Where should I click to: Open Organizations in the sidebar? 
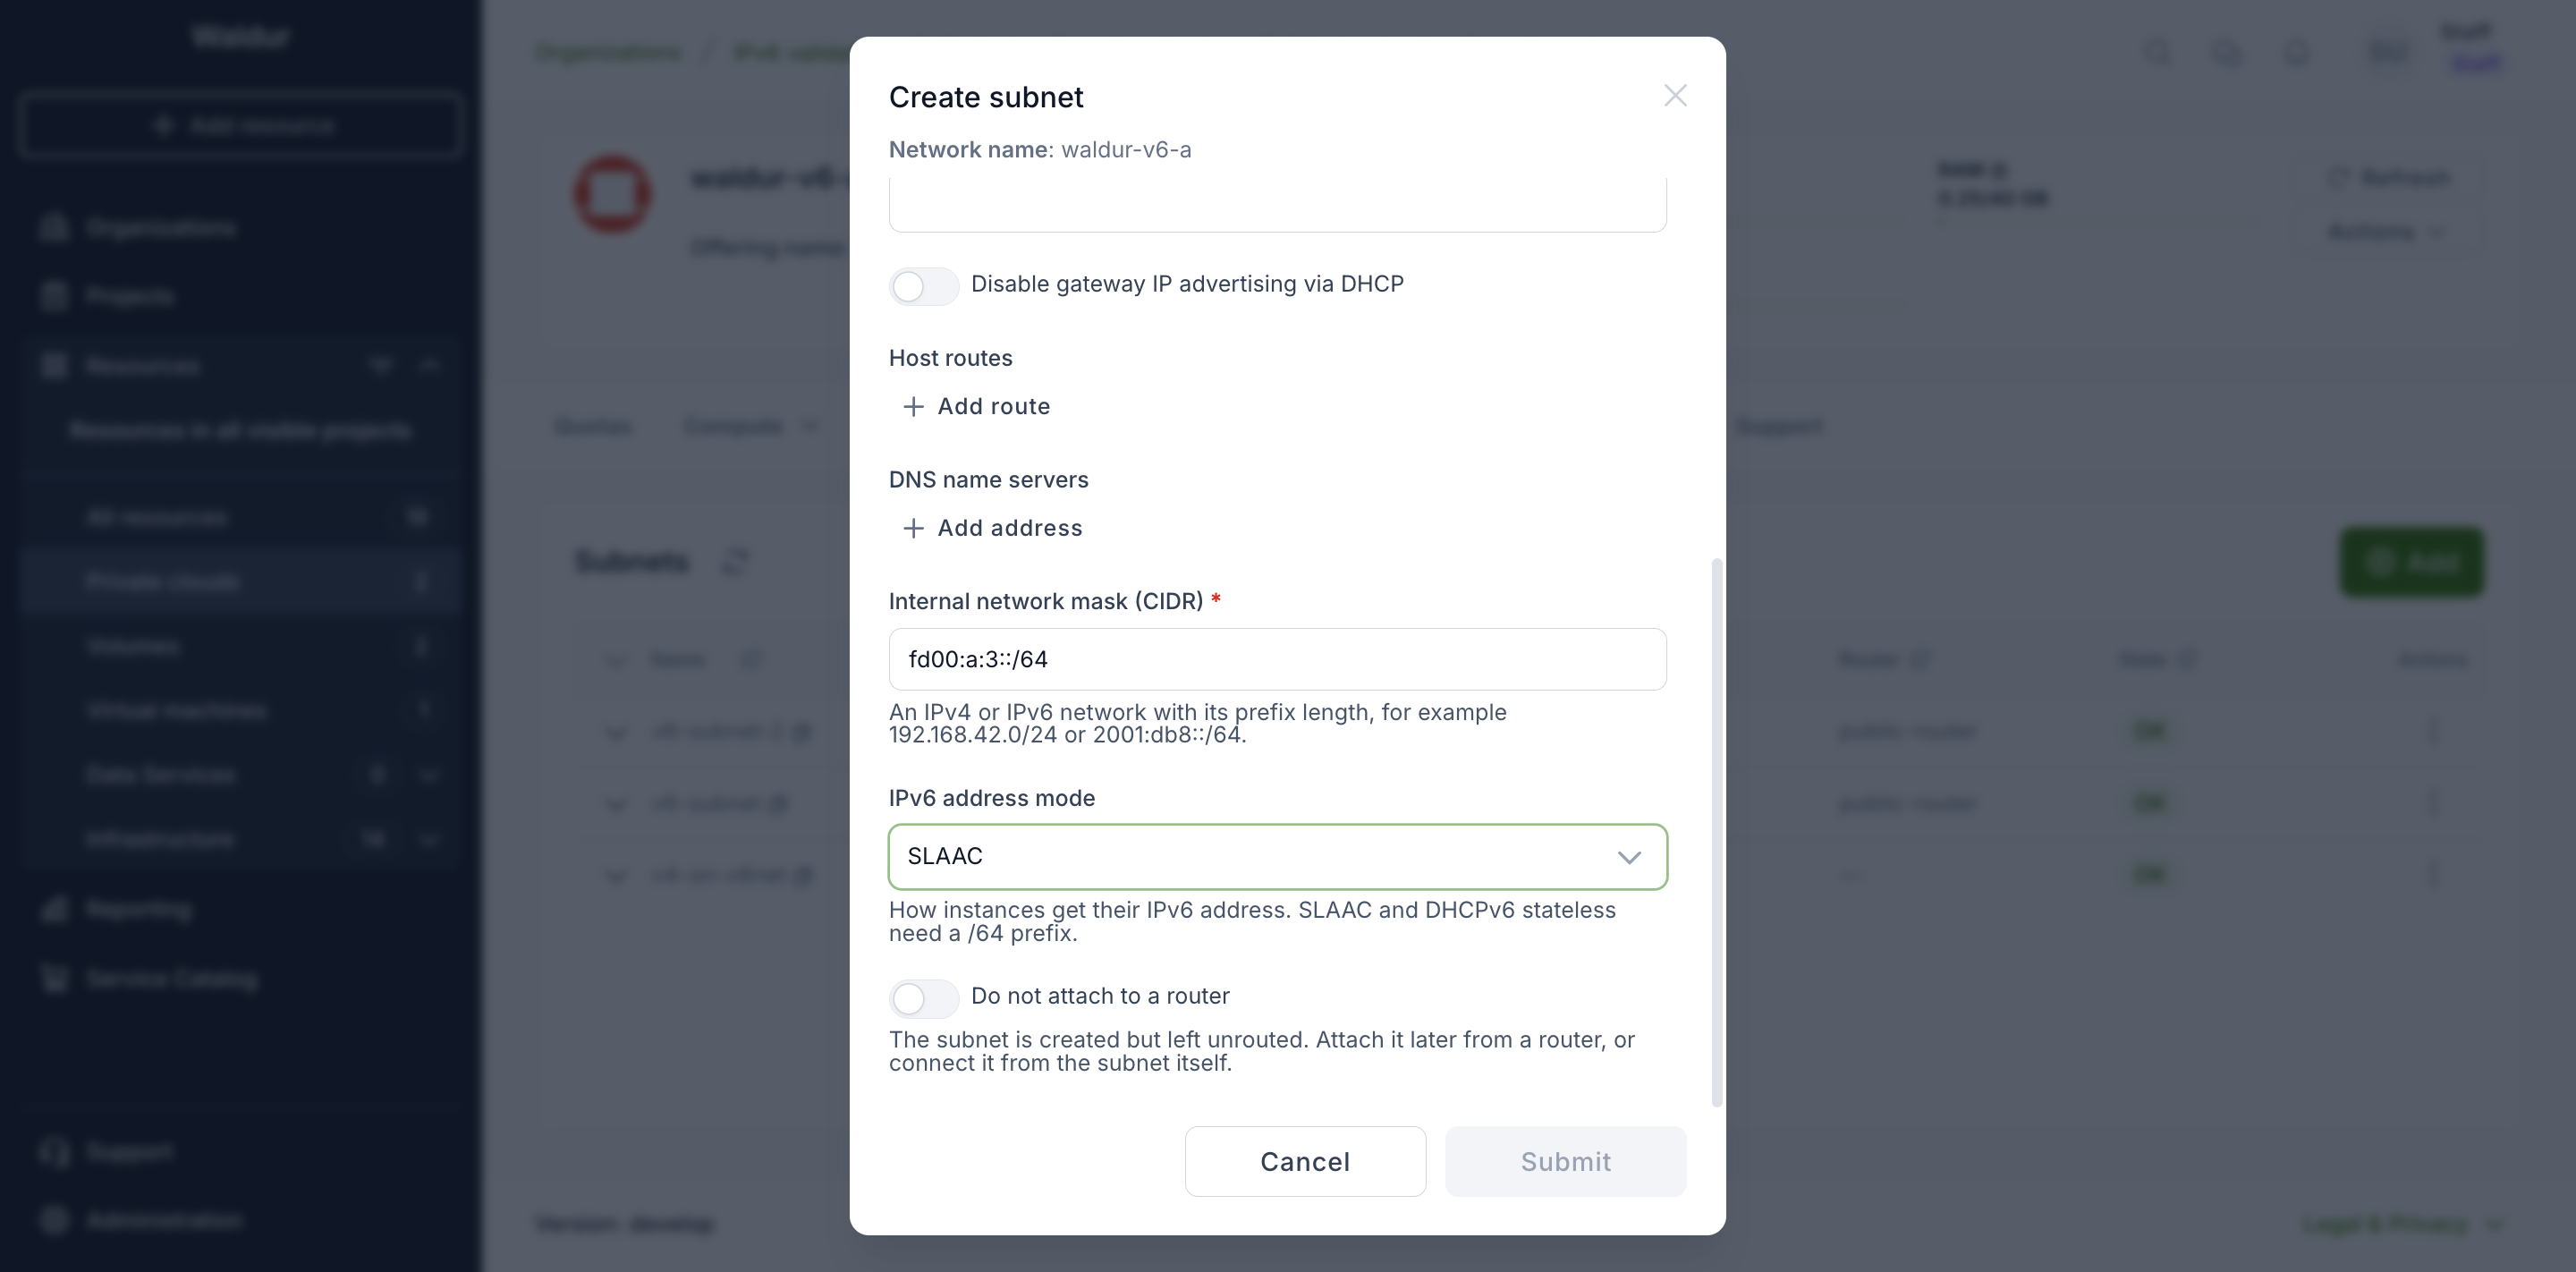click(x=160, y=228)
